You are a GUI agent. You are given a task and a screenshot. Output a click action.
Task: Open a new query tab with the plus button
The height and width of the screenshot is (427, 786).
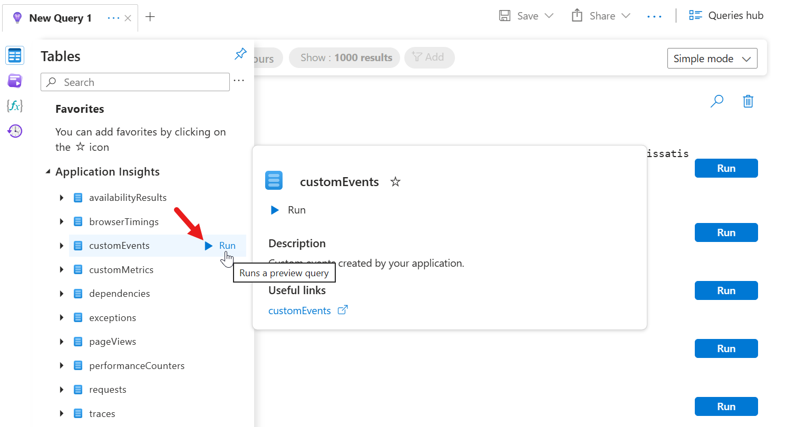150,17
